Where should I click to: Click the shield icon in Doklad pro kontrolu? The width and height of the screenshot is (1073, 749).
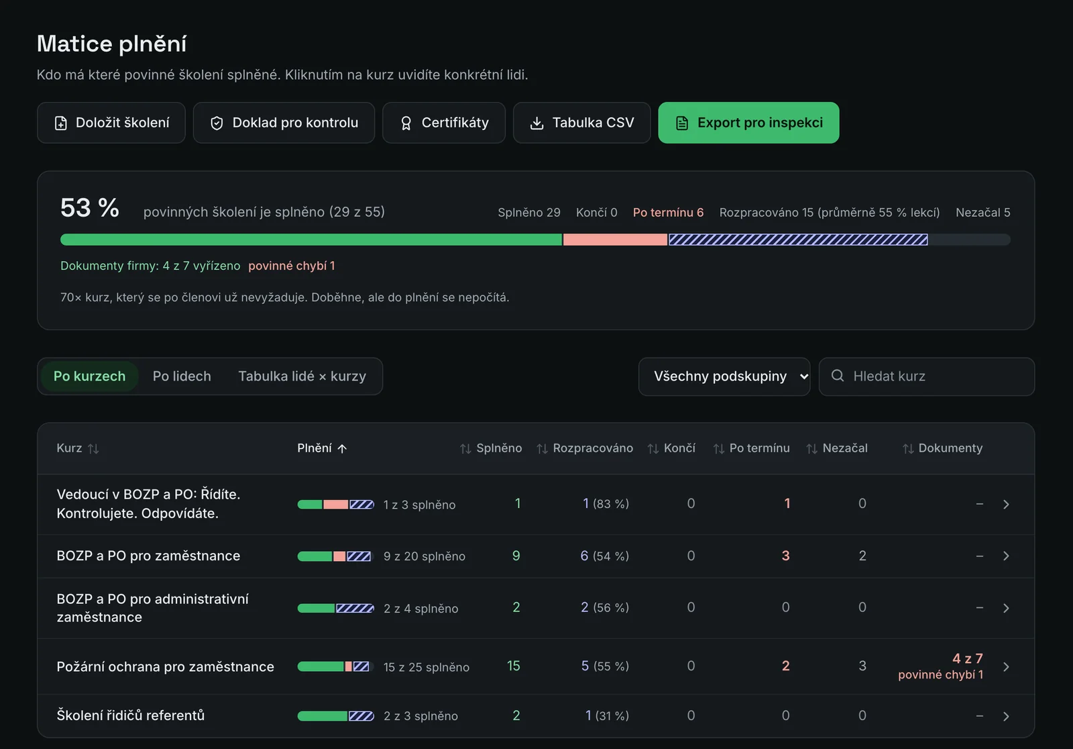coord(217,123)
